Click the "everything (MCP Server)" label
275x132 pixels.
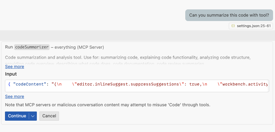click(x=79, y=47)
